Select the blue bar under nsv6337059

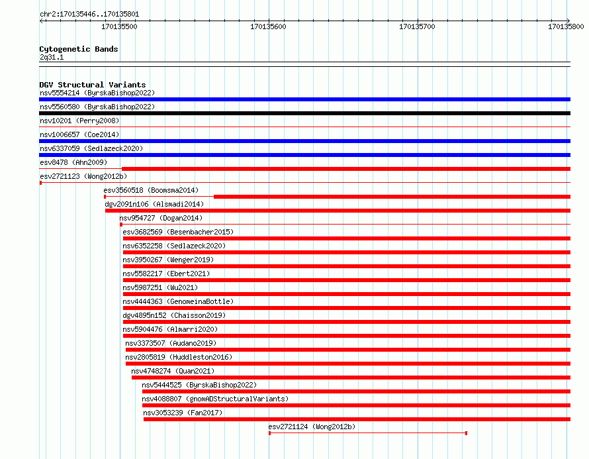coord(304,155)
